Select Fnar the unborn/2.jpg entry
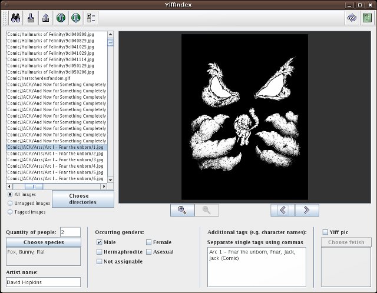 click(x=57, y=154)
